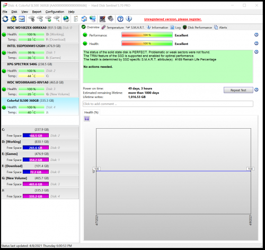
Task: Click the help icon beside Health rating
Action: [x=257, y=43]
